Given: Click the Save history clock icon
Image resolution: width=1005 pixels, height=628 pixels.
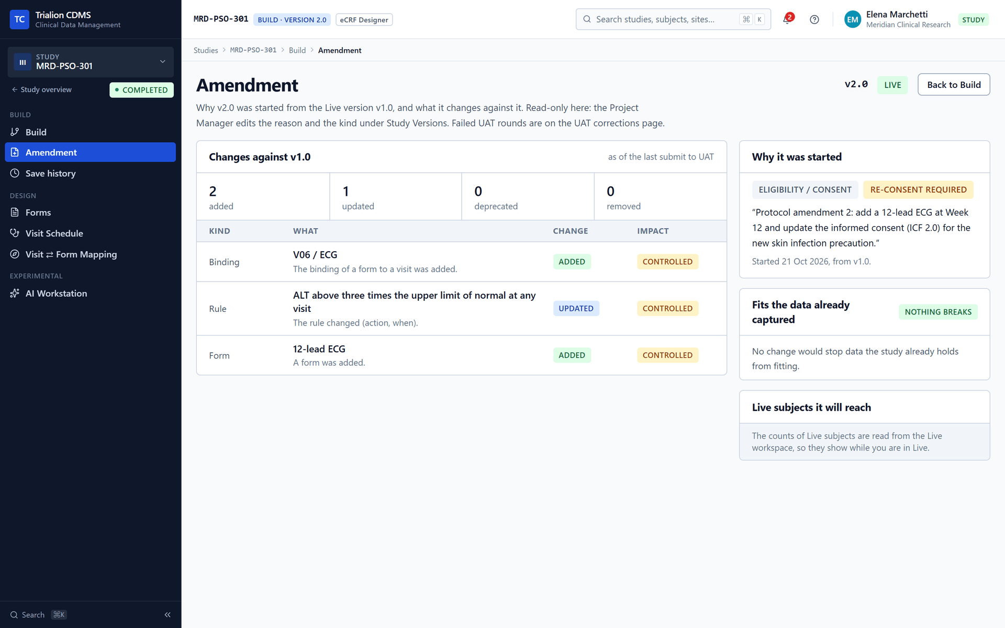Looking at the screenshot, I should pyautogui.click(x=15, y=173).
